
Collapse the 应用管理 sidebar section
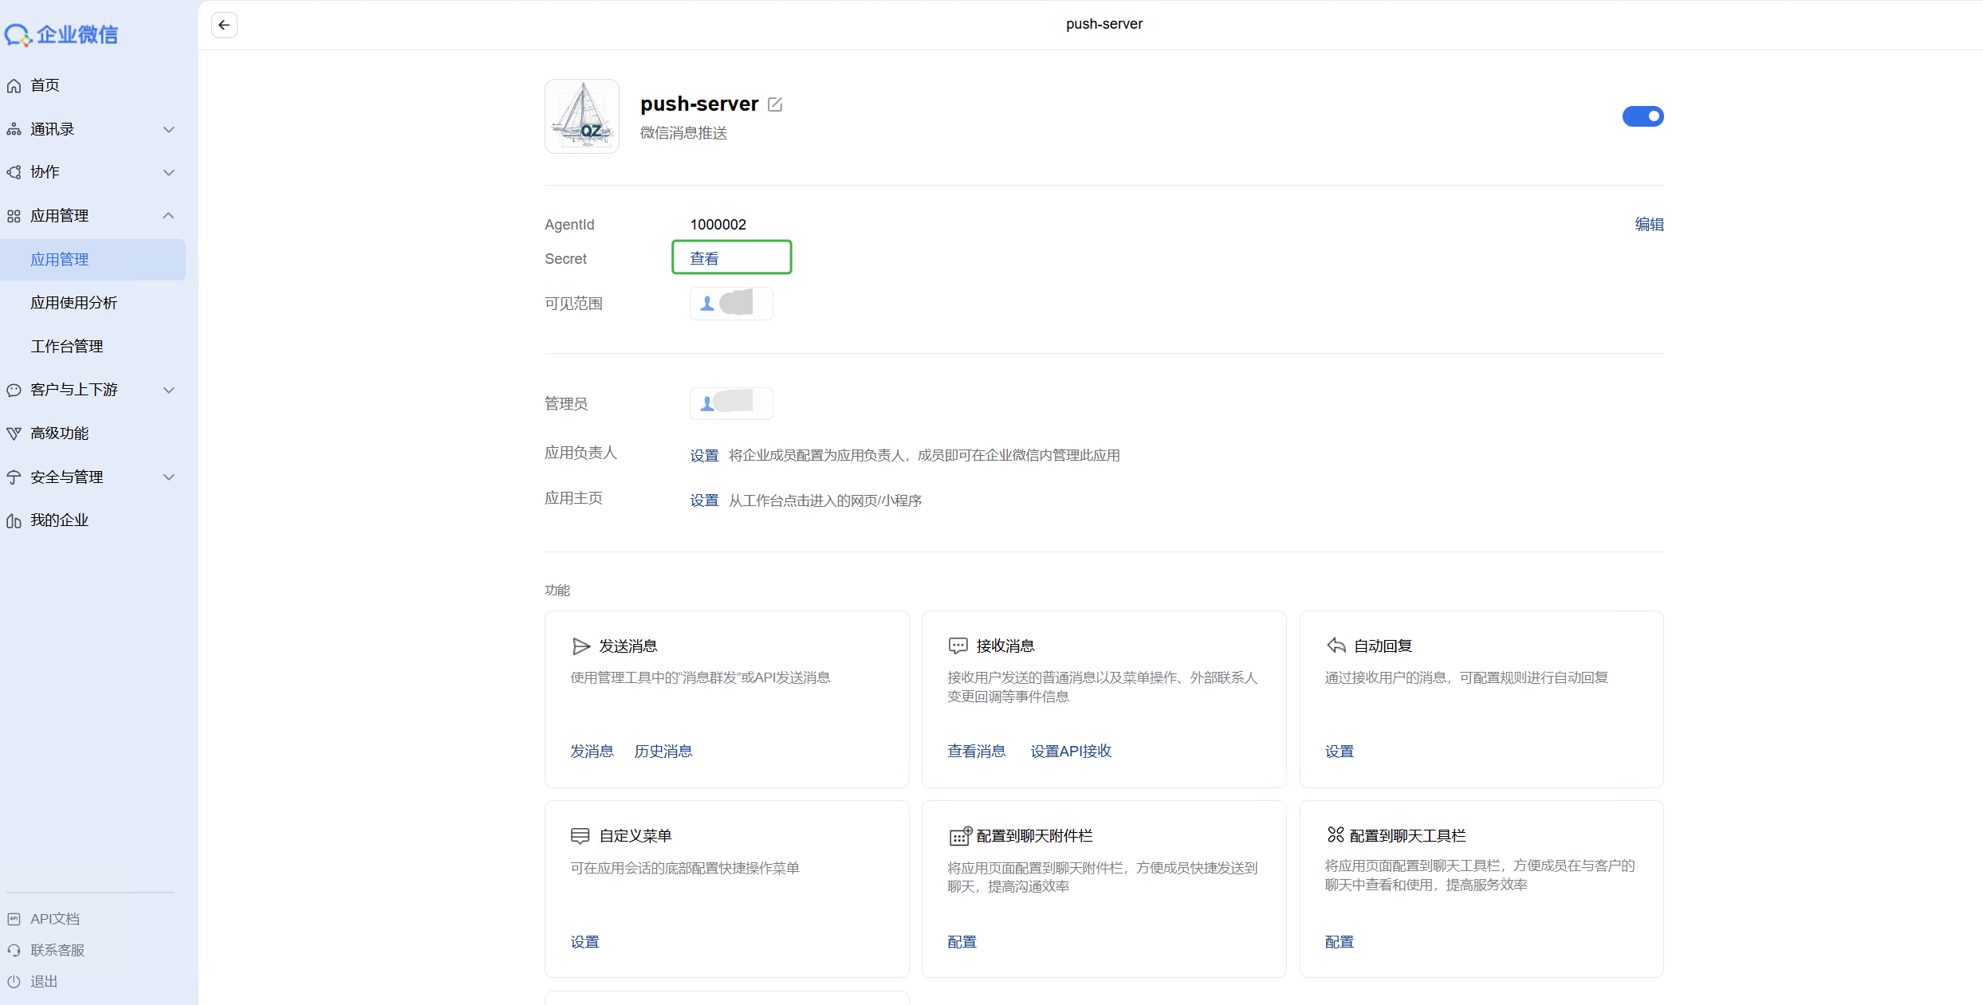click(168, 216)
